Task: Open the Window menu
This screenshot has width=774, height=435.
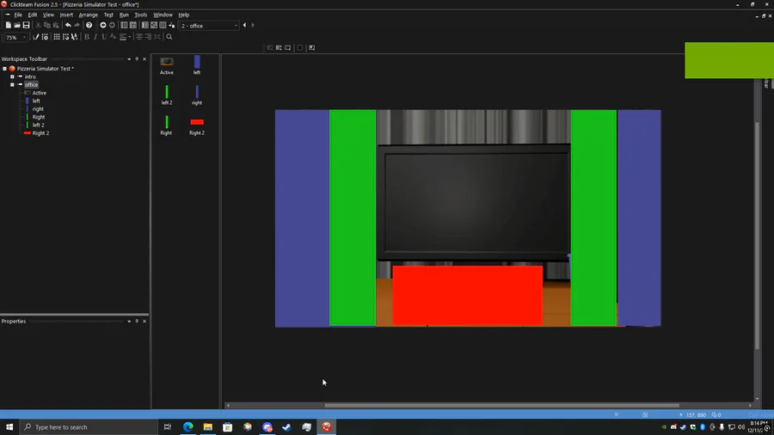Action: pos(163,15)
